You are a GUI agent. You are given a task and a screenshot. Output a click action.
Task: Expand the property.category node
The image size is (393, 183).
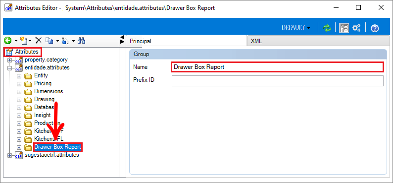click(x=10, y=60)
